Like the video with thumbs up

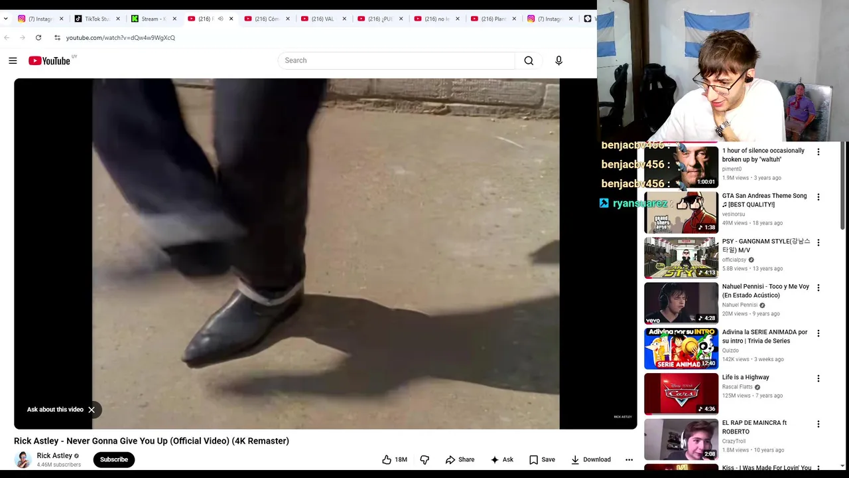point(395,459)
